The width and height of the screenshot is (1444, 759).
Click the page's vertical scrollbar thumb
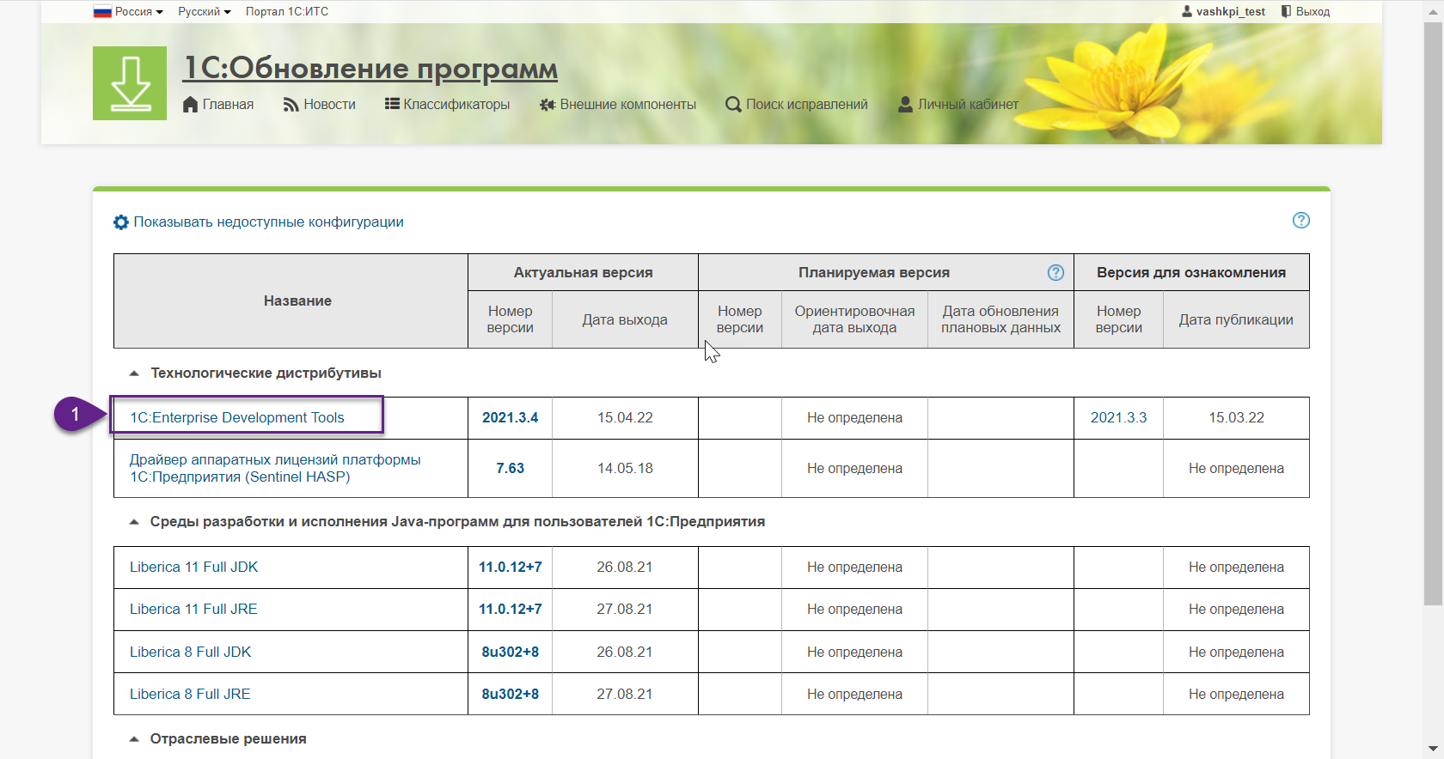(1434, 313)
